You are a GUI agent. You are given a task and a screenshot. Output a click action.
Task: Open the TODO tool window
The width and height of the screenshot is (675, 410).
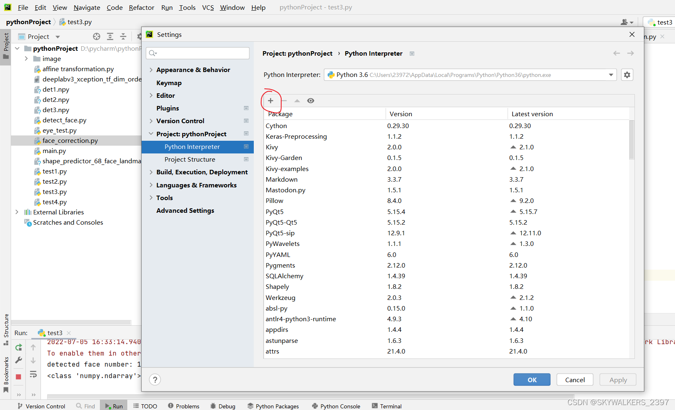(x=145, y=406)
